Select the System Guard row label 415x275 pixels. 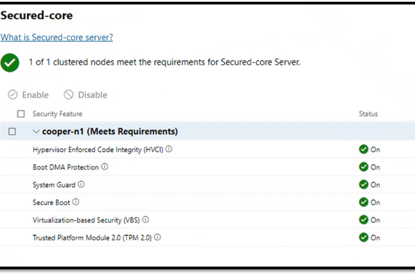54,185
